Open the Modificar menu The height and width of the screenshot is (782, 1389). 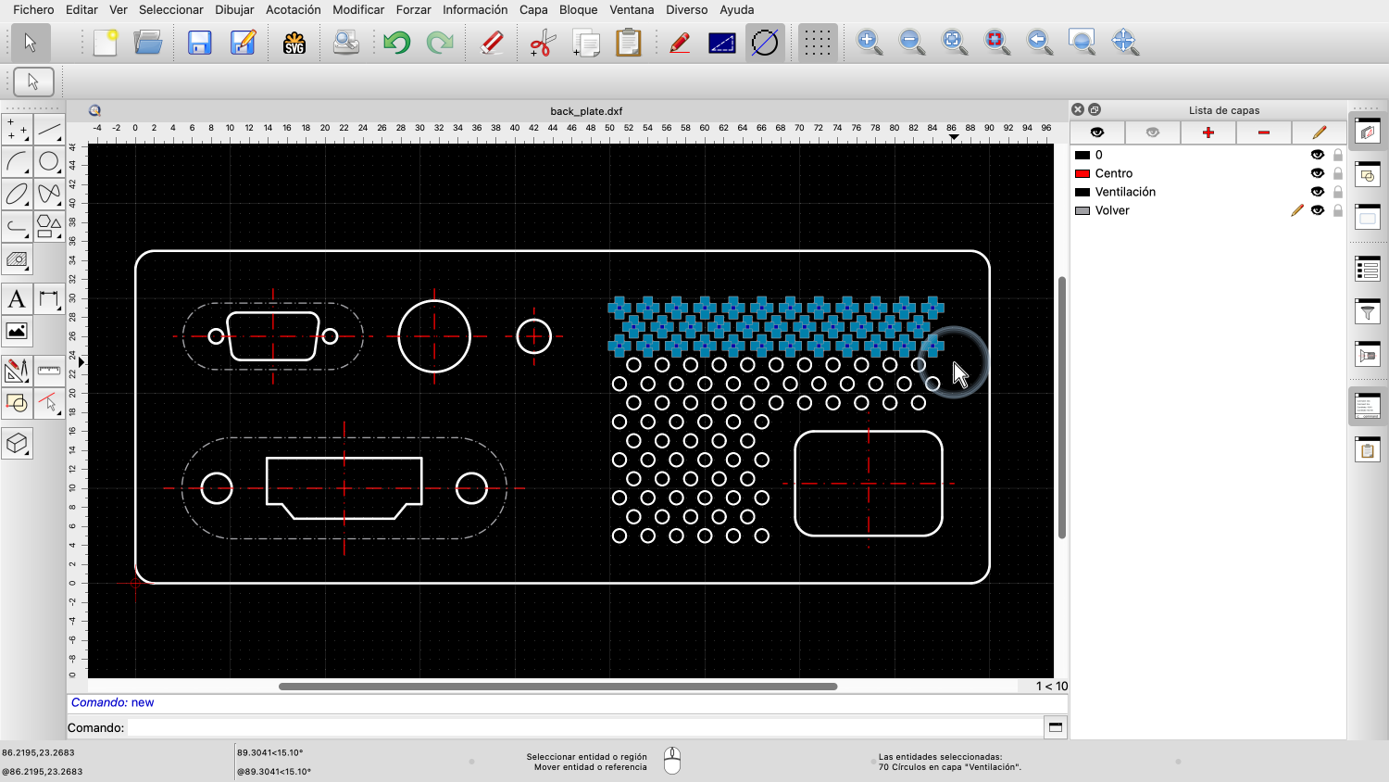(x=358, y=9)
